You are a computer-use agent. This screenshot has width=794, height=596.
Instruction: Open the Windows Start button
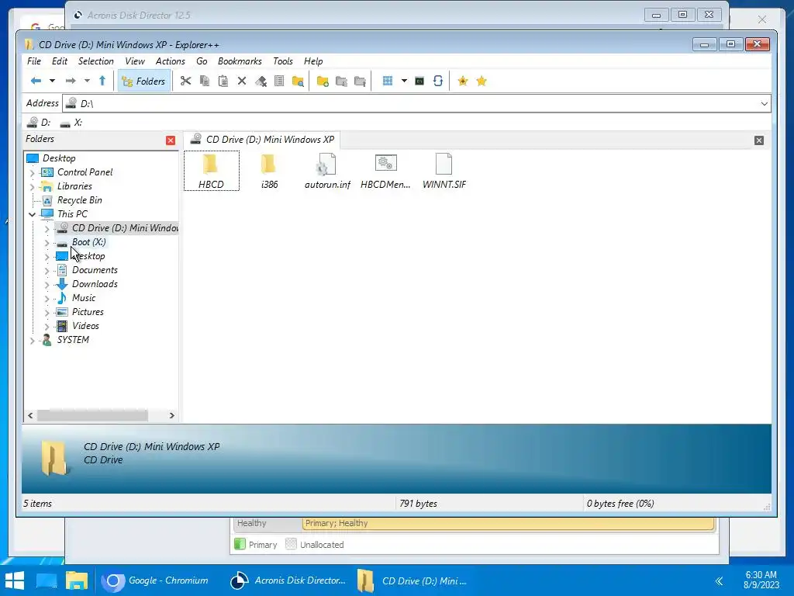(15, 580)
